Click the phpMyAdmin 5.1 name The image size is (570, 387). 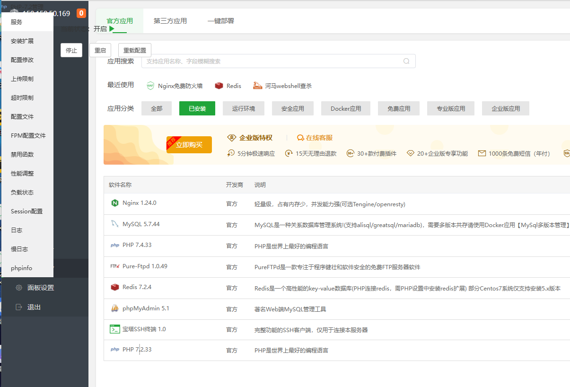146,308
